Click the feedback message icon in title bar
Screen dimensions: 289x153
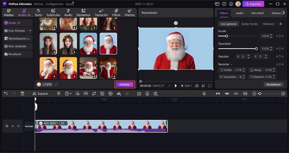(x=224, y=4)
